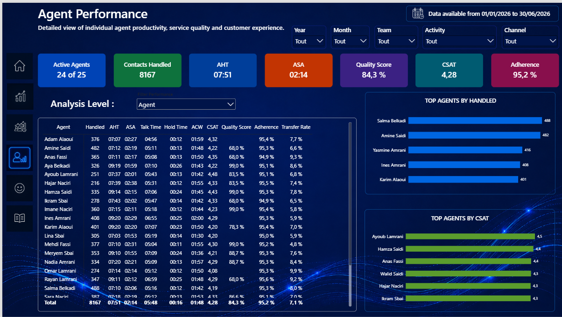
Task: Sort table by AHT column header
Action: (114, 127)
